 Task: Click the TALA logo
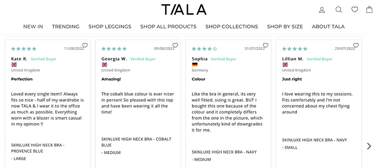[184, 10]
